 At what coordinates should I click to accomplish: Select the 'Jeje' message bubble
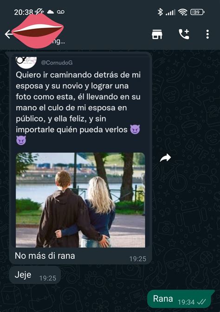coord(35,275)
